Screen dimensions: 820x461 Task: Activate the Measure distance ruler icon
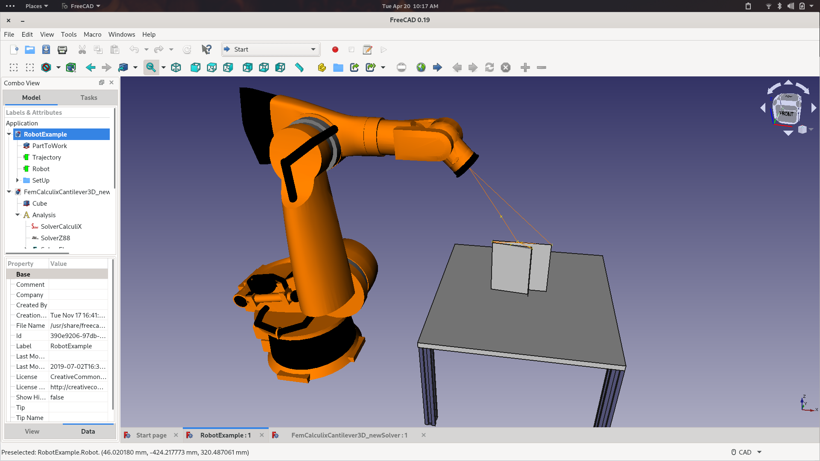(x=299, y=67)
